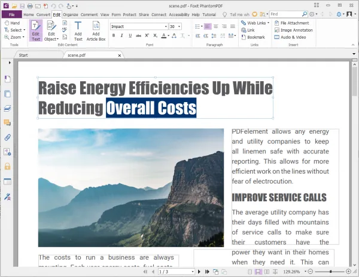
Task: Switch to the Protect ribbon tab
Action: (130, 14)
